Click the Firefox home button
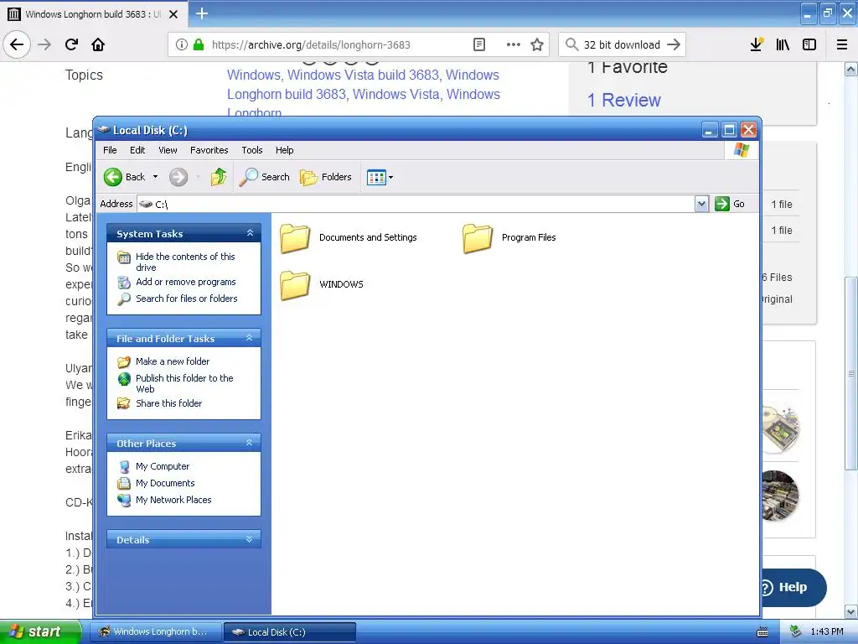Viewport: 858px width, 644px height. (x=98, y=45)
